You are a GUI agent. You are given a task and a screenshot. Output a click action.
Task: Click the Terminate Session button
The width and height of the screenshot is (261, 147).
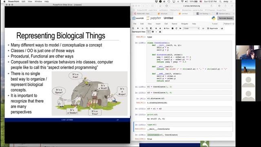click(226, 18)
